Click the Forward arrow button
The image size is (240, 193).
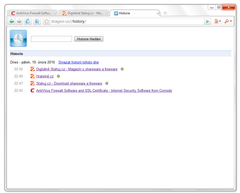click(x=19, y=21)
